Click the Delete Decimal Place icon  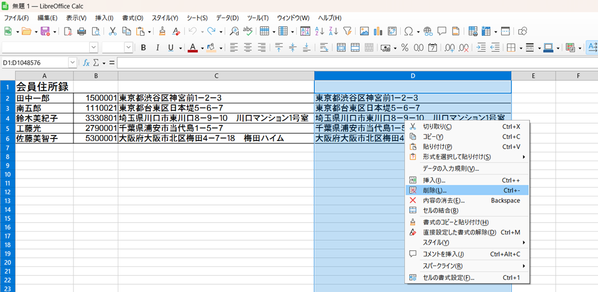(464, 48)
